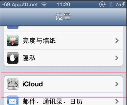The image size is (127, 105).
Task: Expand the 邮件、通讯录、日历 chevron
Action: point(117,101)
